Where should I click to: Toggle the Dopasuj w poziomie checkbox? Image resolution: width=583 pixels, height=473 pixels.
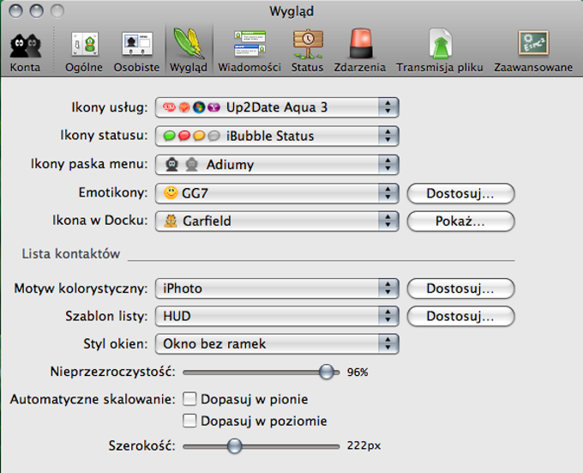189,421
